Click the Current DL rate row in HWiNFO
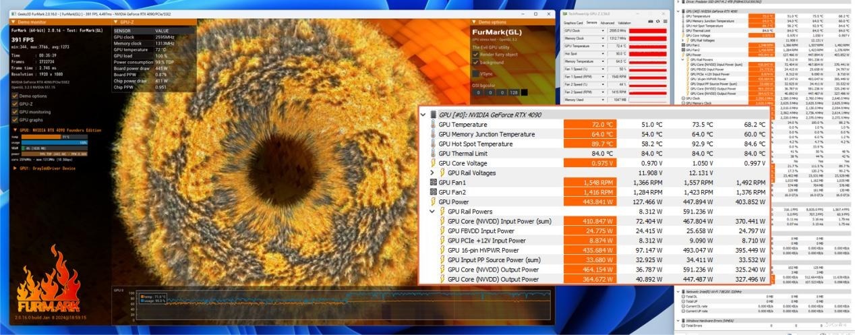Viewport: 855px width, 335px height. pyautogui.click(x=765, y=306)
